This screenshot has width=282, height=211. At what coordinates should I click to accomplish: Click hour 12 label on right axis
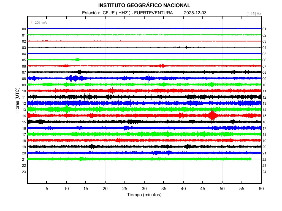(x=264, y=97)
